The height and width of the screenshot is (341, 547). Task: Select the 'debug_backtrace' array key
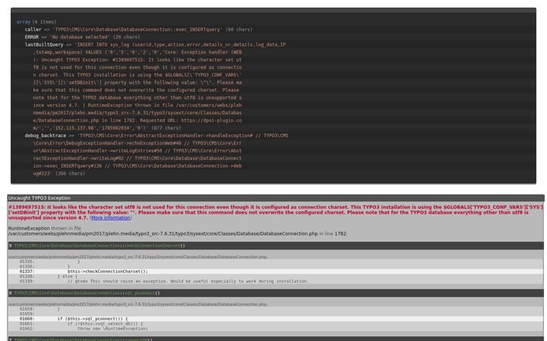(47, 136)
